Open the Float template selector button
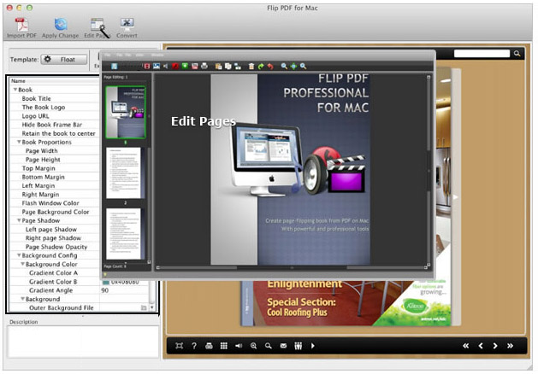 coord(64,60)
